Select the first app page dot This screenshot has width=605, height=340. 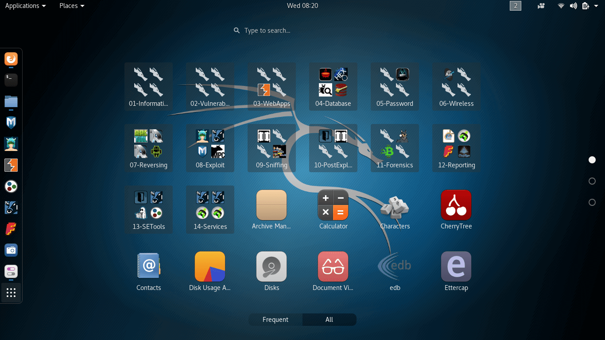[592, 160]
